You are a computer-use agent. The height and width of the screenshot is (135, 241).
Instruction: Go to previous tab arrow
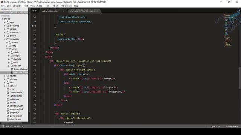(33, 11)
